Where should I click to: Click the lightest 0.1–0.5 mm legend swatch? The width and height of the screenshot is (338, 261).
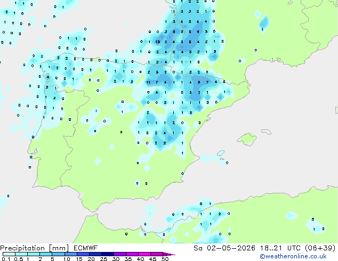click(x=9, y=254)
